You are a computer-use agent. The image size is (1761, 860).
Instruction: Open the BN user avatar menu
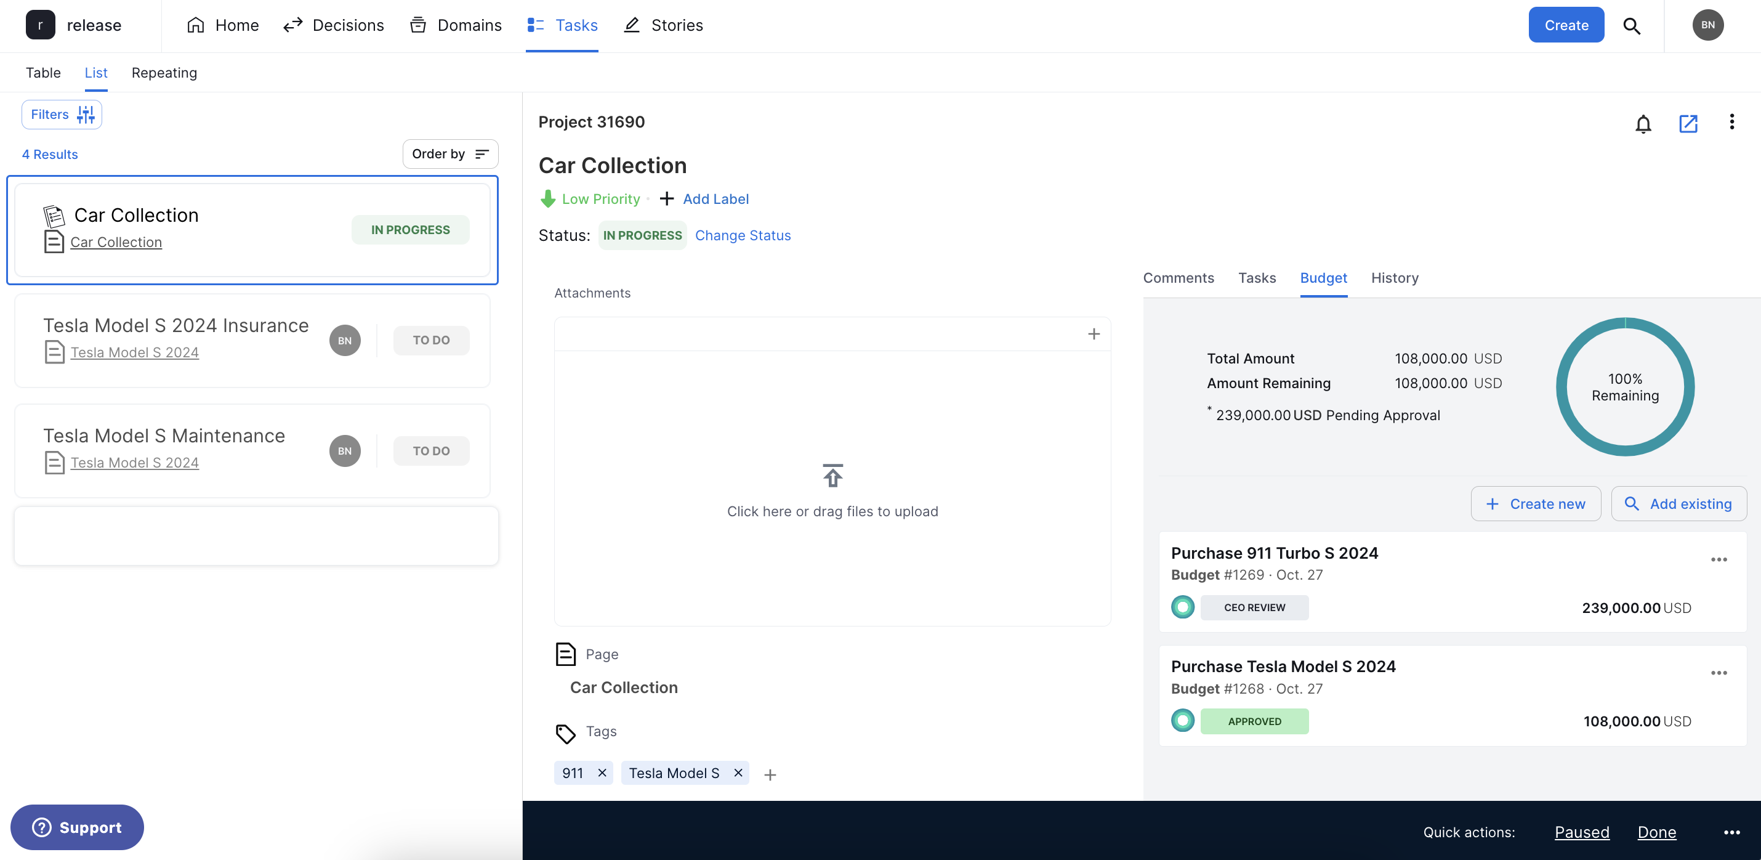point(1707,25)
